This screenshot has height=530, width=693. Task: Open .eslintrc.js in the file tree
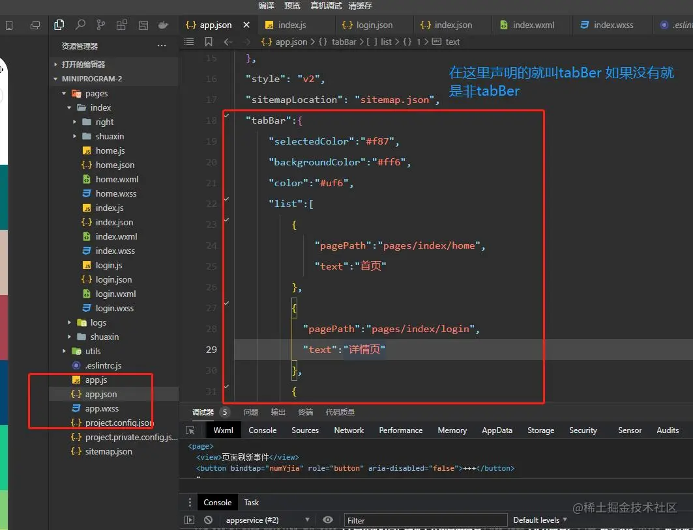coord(103,365)
